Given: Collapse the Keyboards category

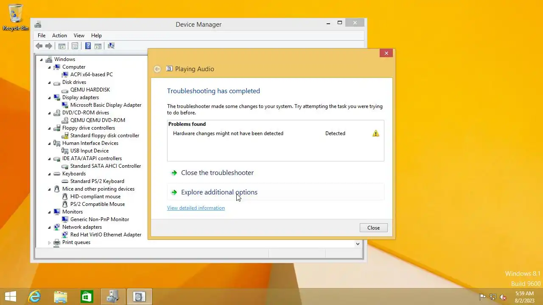Looking at the screenshot, I should (x=49, y=174).
